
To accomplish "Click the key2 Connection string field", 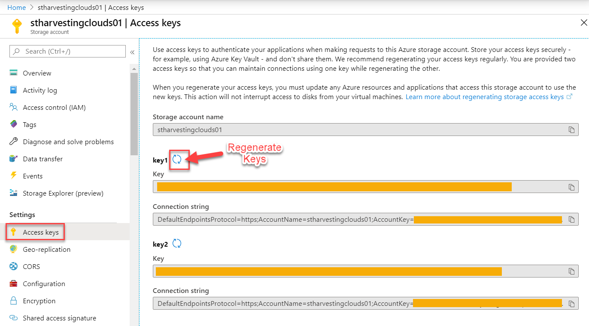I will (365, 303).
